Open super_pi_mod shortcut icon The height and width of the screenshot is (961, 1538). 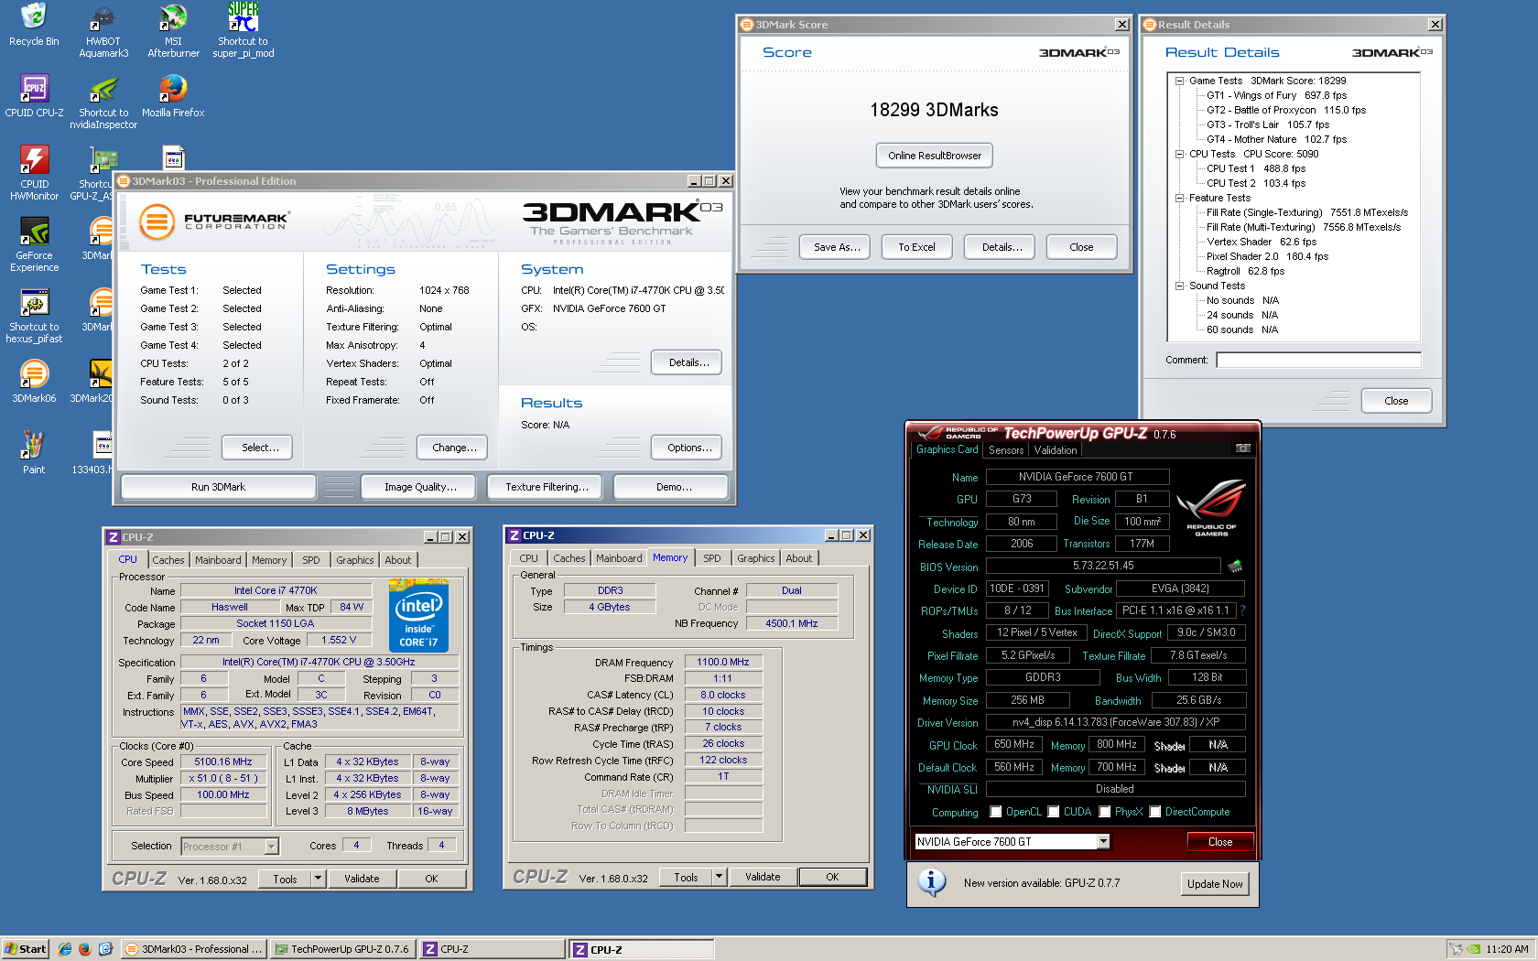244,31
